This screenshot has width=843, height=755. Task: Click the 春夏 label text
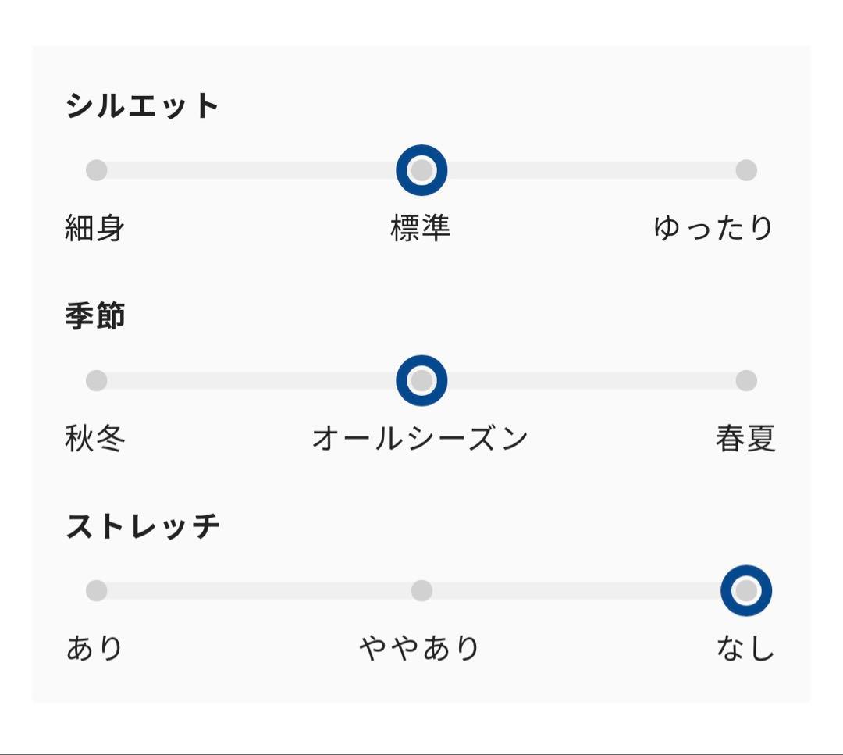pos(745,439)
